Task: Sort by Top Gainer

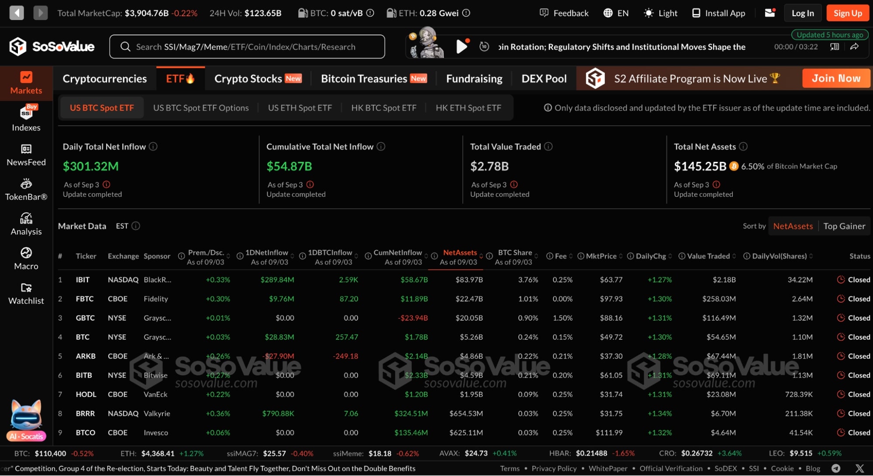Action: tap(844, 226)
